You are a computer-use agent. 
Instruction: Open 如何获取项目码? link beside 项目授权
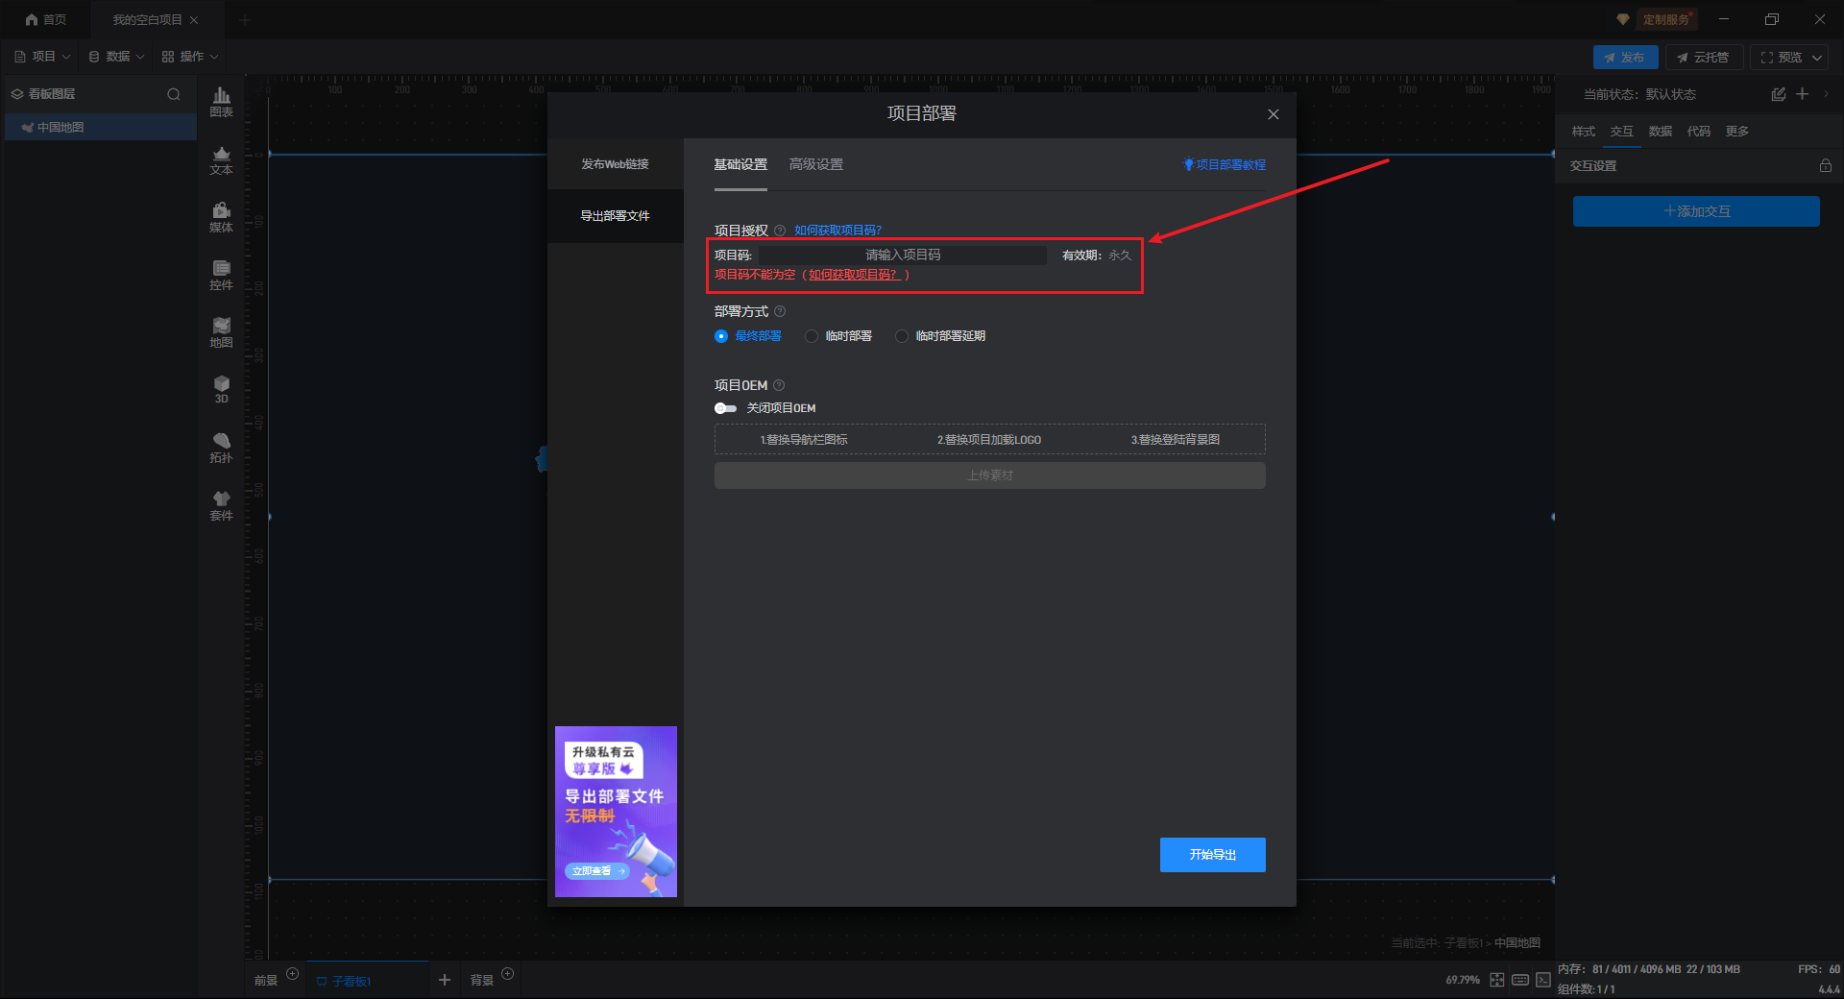tap(837, 231)
